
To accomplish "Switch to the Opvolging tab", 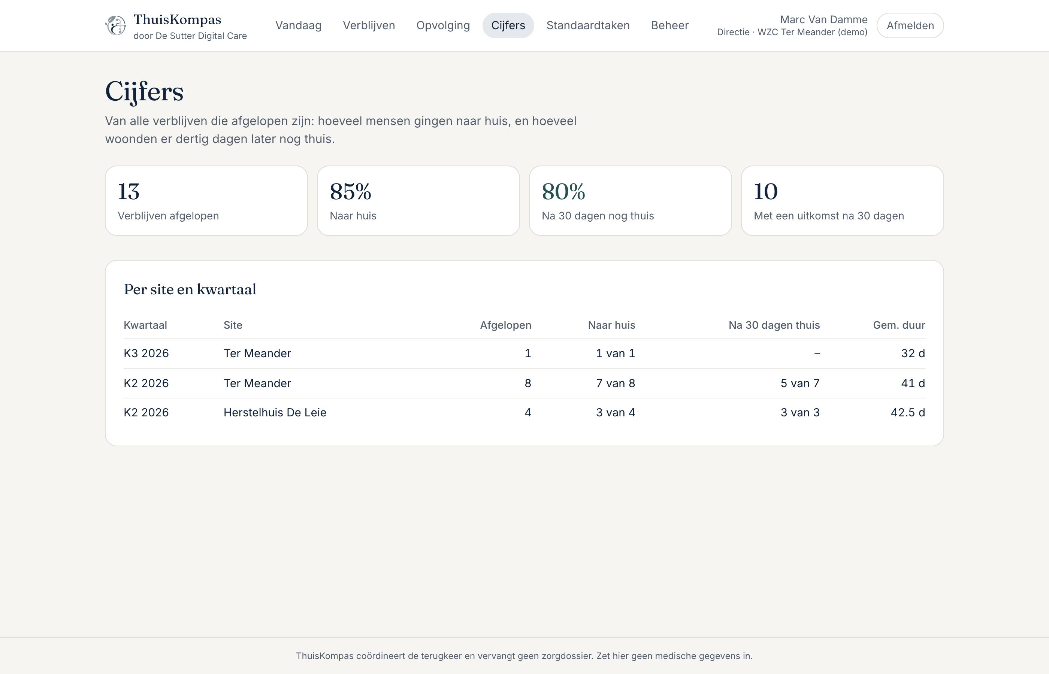I will 443,25.
